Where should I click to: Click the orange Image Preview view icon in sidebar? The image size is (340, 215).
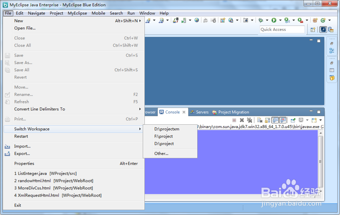click(332, 78)
